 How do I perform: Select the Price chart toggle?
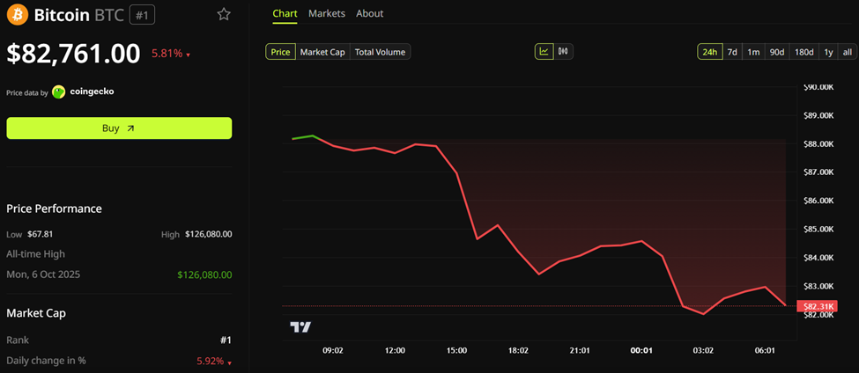tap(280, 52)
